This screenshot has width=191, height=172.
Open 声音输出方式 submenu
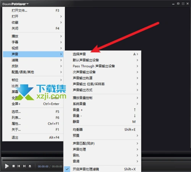[102, 90]
